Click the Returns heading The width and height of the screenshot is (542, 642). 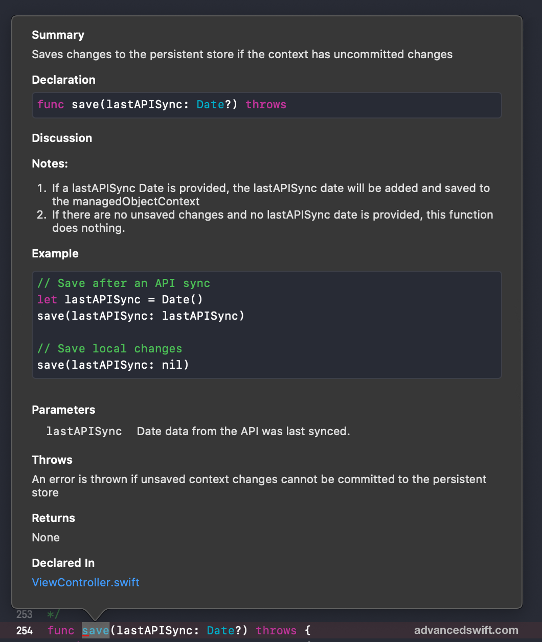coord(53,518)
